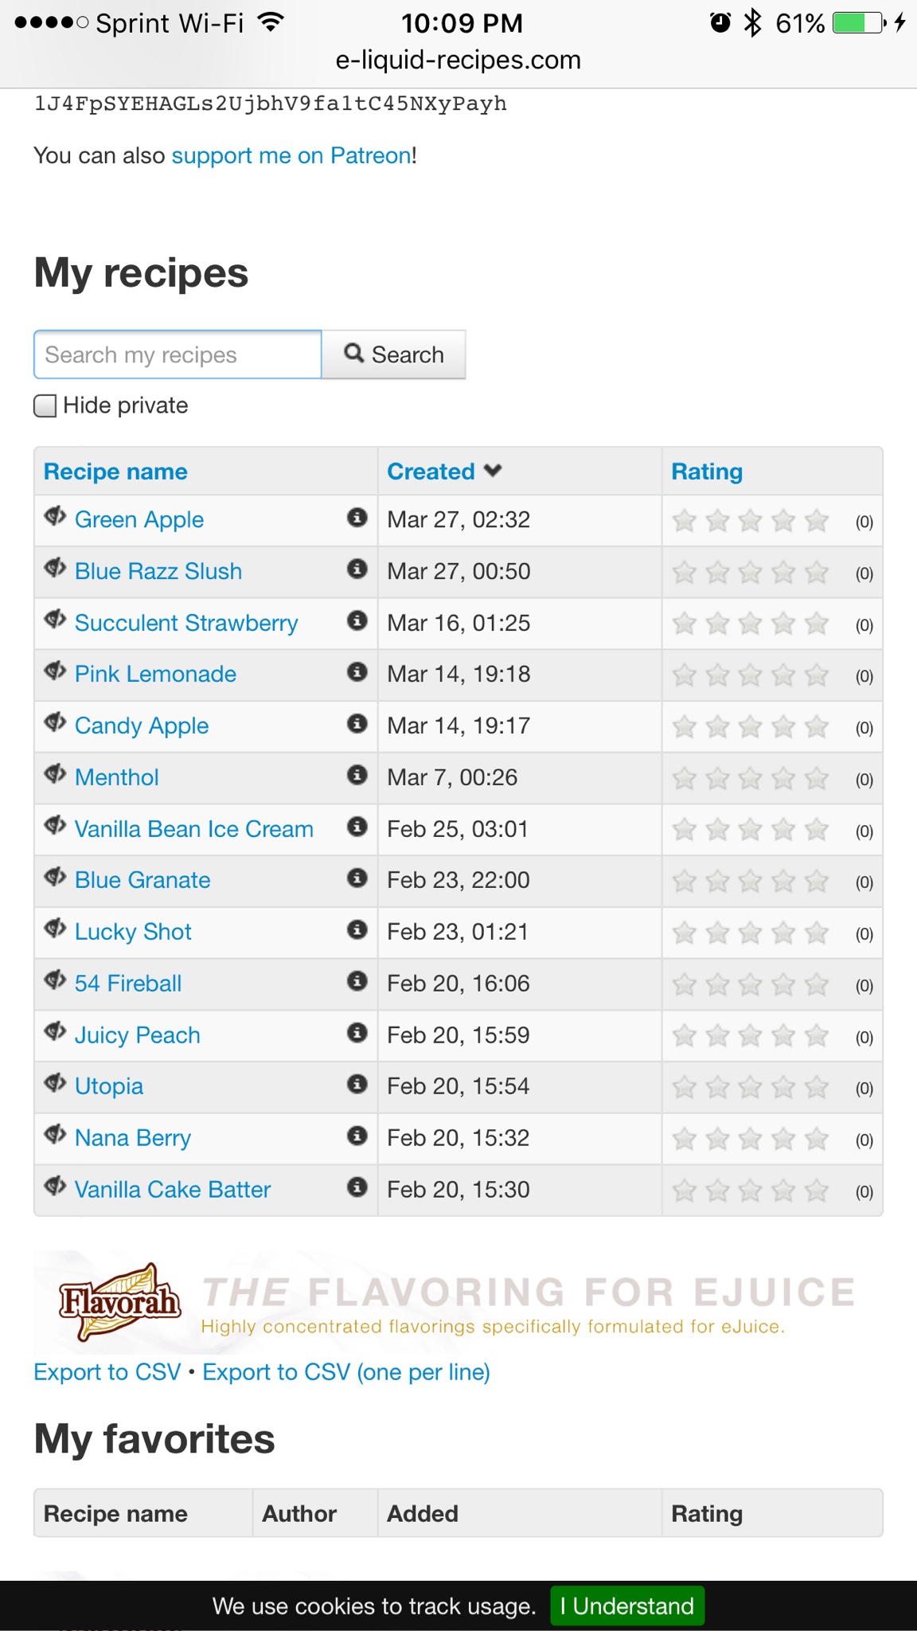Click Export to CSV (one per line)
The height and width of the screenshot is (1631, 917).
pos(346,1372)
